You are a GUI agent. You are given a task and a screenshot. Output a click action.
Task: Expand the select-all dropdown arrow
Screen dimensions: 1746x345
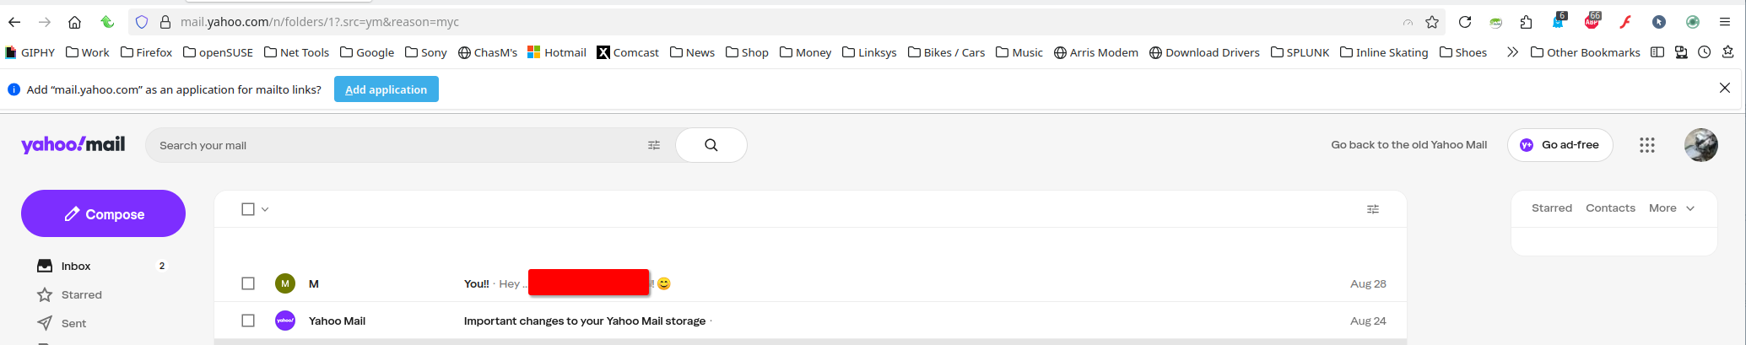pyautogui.click(x=265, y=209)
